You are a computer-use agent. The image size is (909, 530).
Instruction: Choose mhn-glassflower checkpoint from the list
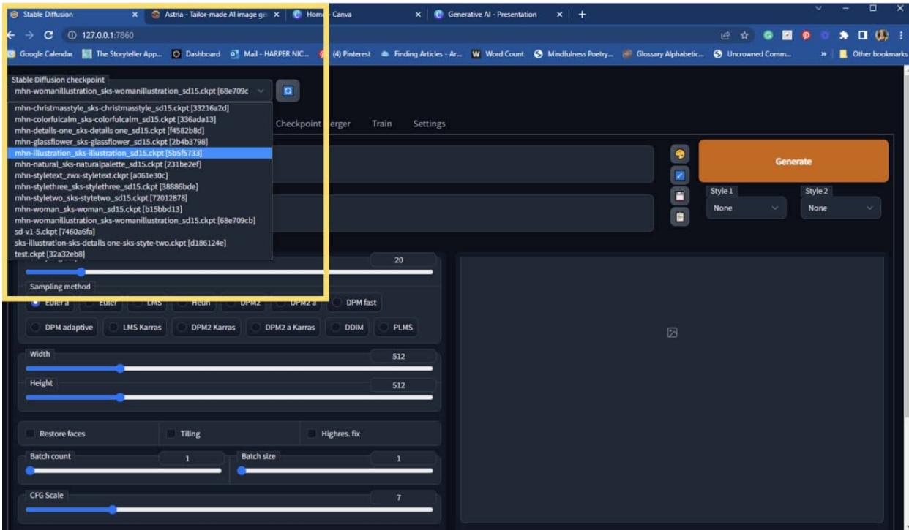[x=111, y=141]
